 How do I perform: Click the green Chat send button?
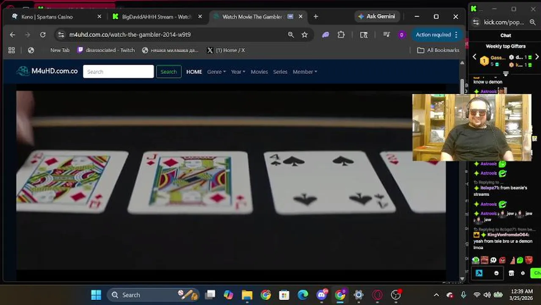point(536,273)
